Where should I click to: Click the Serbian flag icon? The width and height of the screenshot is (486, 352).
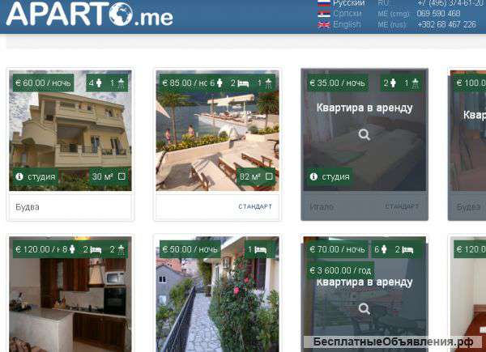(x=324, y=14)
